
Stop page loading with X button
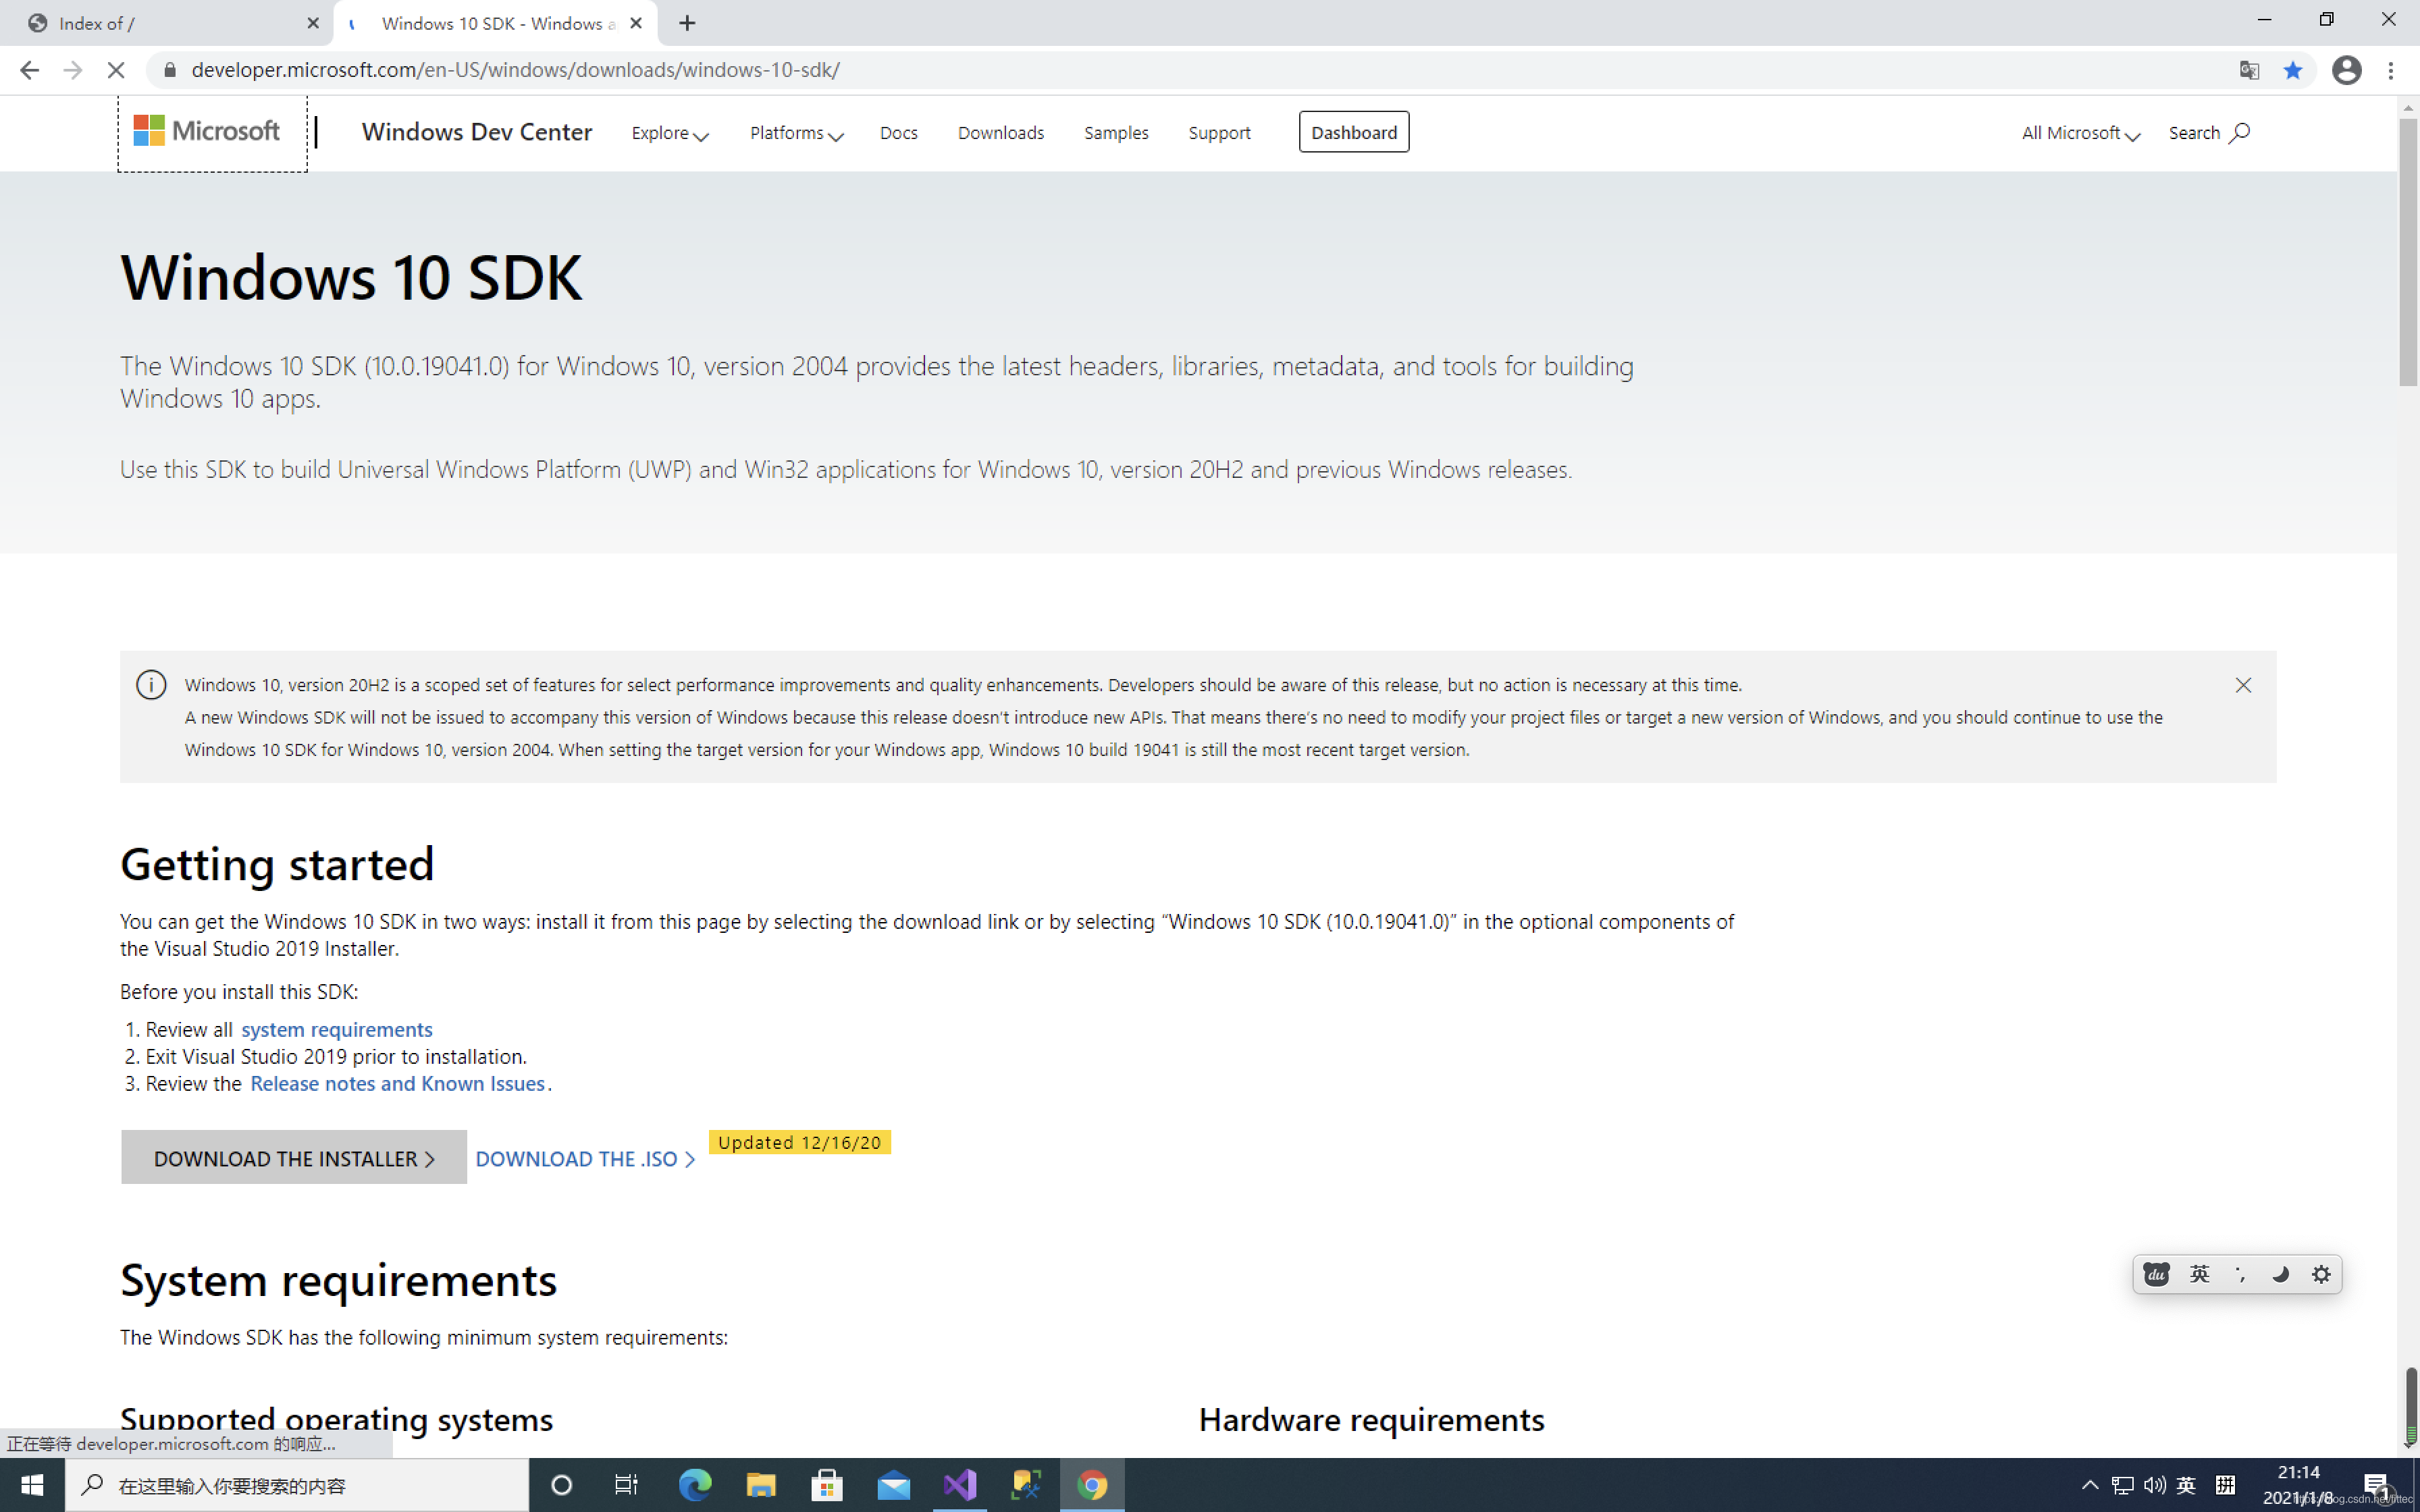click(x=116, y=70)
